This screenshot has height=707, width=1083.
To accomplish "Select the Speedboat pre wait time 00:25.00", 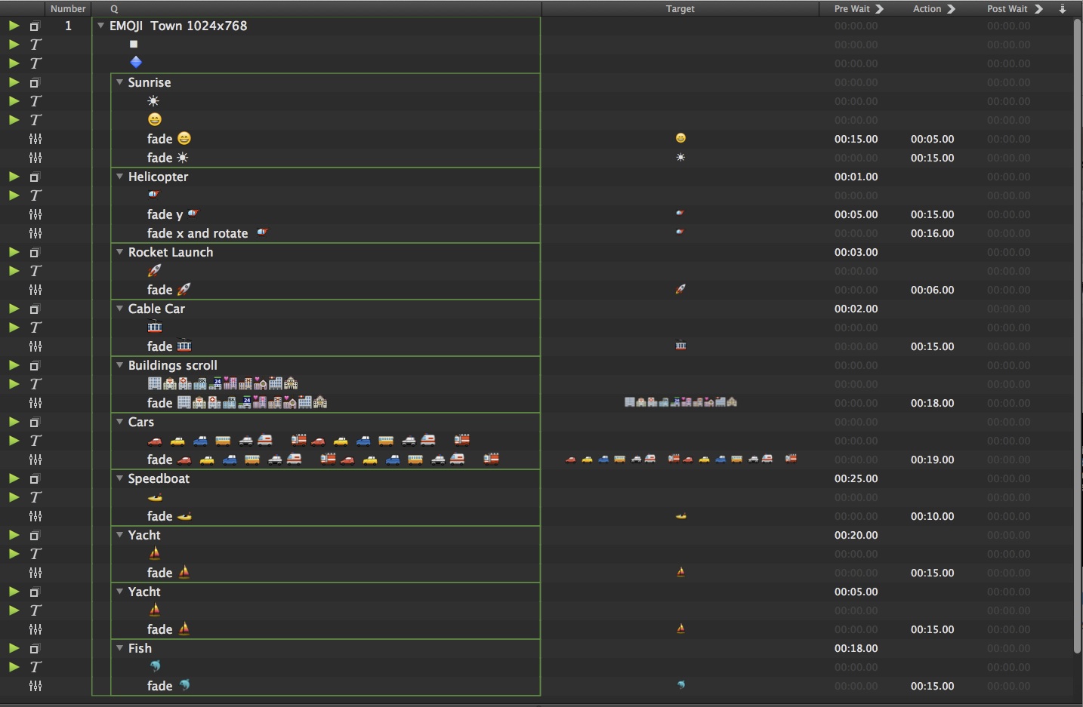I will (x=856, y=478).
